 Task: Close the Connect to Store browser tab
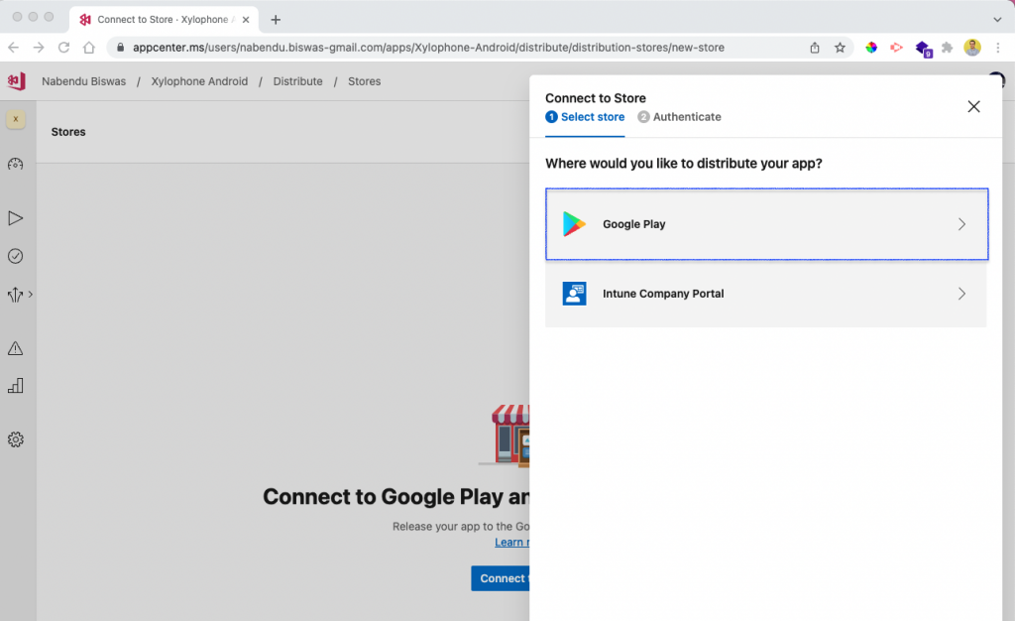click(x=246, y=20)
